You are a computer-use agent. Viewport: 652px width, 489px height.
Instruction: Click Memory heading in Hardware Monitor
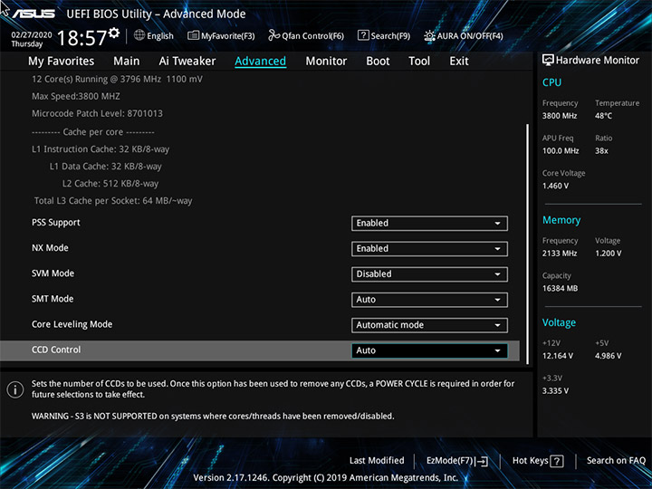(561, 220)
